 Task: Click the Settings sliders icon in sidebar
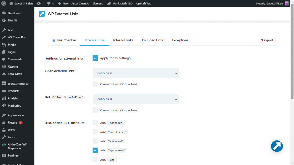click(4, 155)
